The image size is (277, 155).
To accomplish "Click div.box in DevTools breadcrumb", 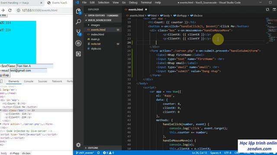I will pyautogui.click(x=26, y=153).
